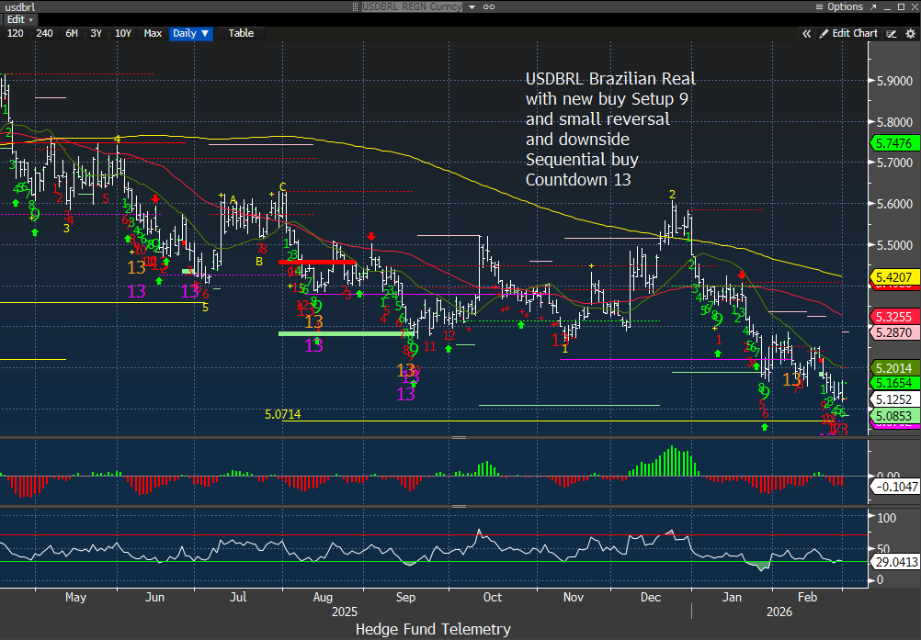Open the ticker dropdown arrow next to security field
Screen dimensions: 921x640
coord(472,6)
